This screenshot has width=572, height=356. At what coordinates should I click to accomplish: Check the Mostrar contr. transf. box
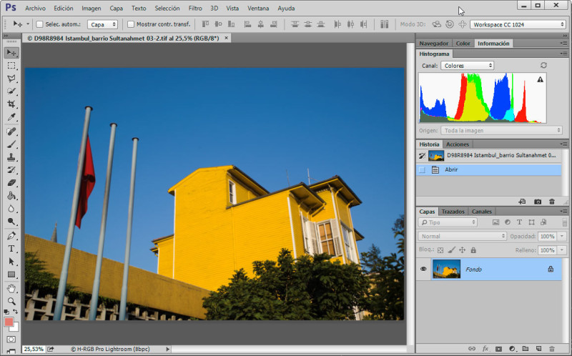pyautogui.click(x=130, y=24)
